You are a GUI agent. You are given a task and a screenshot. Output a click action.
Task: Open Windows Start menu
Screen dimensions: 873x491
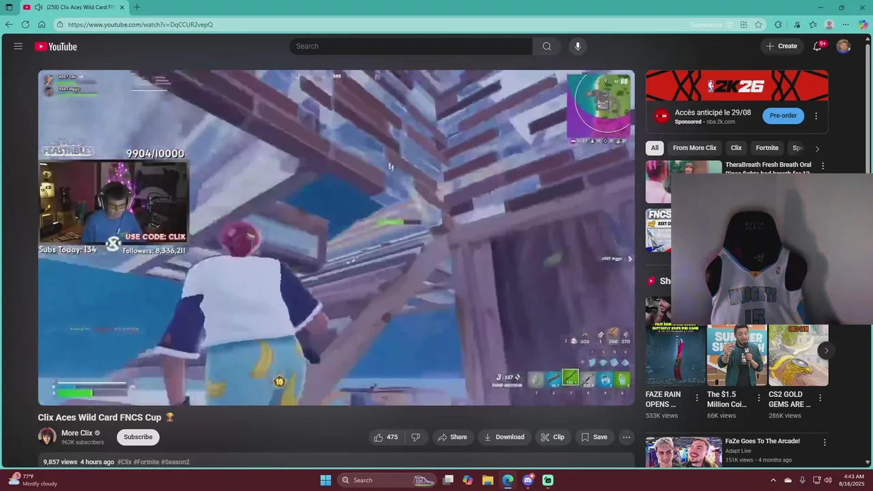coord(325,480)
